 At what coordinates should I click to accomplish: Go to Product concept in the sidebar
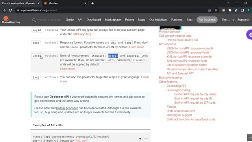tap(169, 32)
